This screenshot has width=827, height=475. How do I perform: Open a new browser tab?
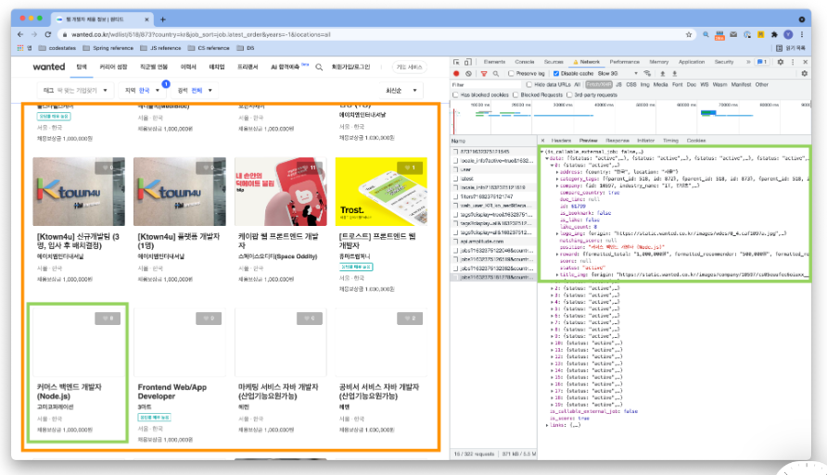pyautogui.click(x=163, y=19)
